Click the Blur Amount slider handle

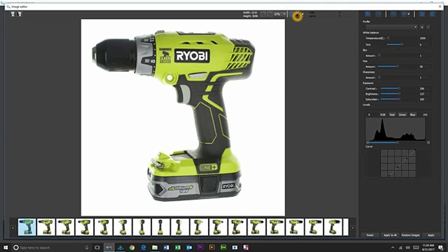tap(379, 56)
